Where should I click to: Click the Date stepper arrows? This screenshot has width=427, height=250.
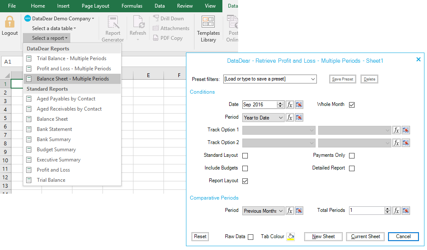coord(280,105)
